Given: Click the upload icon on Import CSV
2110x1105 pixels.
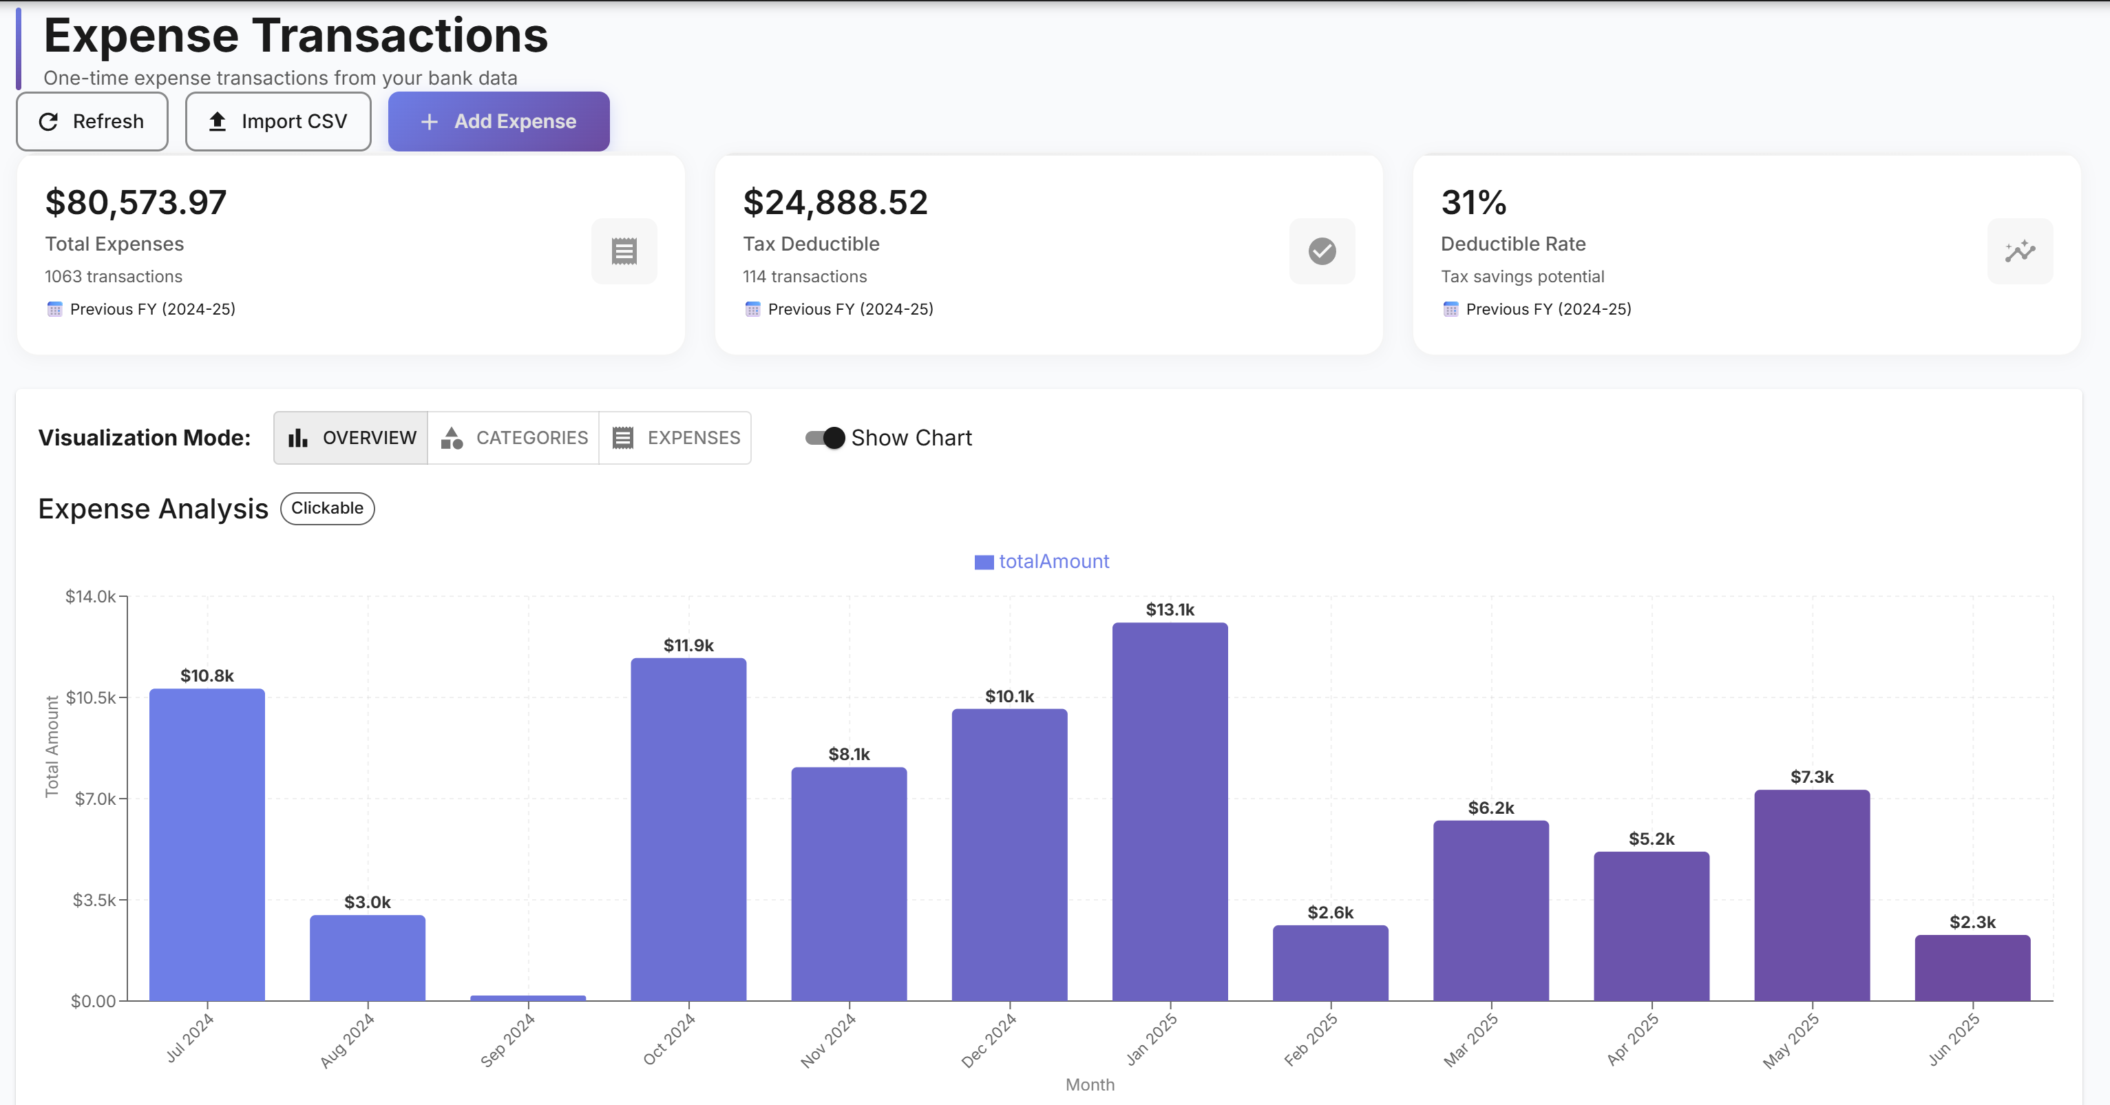Looking at the screenshot, I should coord(218,121).
